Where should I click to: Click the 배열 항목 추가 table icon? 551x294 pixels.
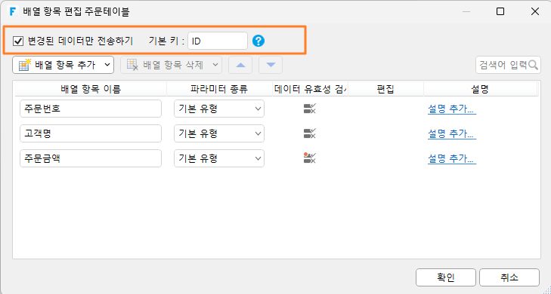click(x=25, y=65)
